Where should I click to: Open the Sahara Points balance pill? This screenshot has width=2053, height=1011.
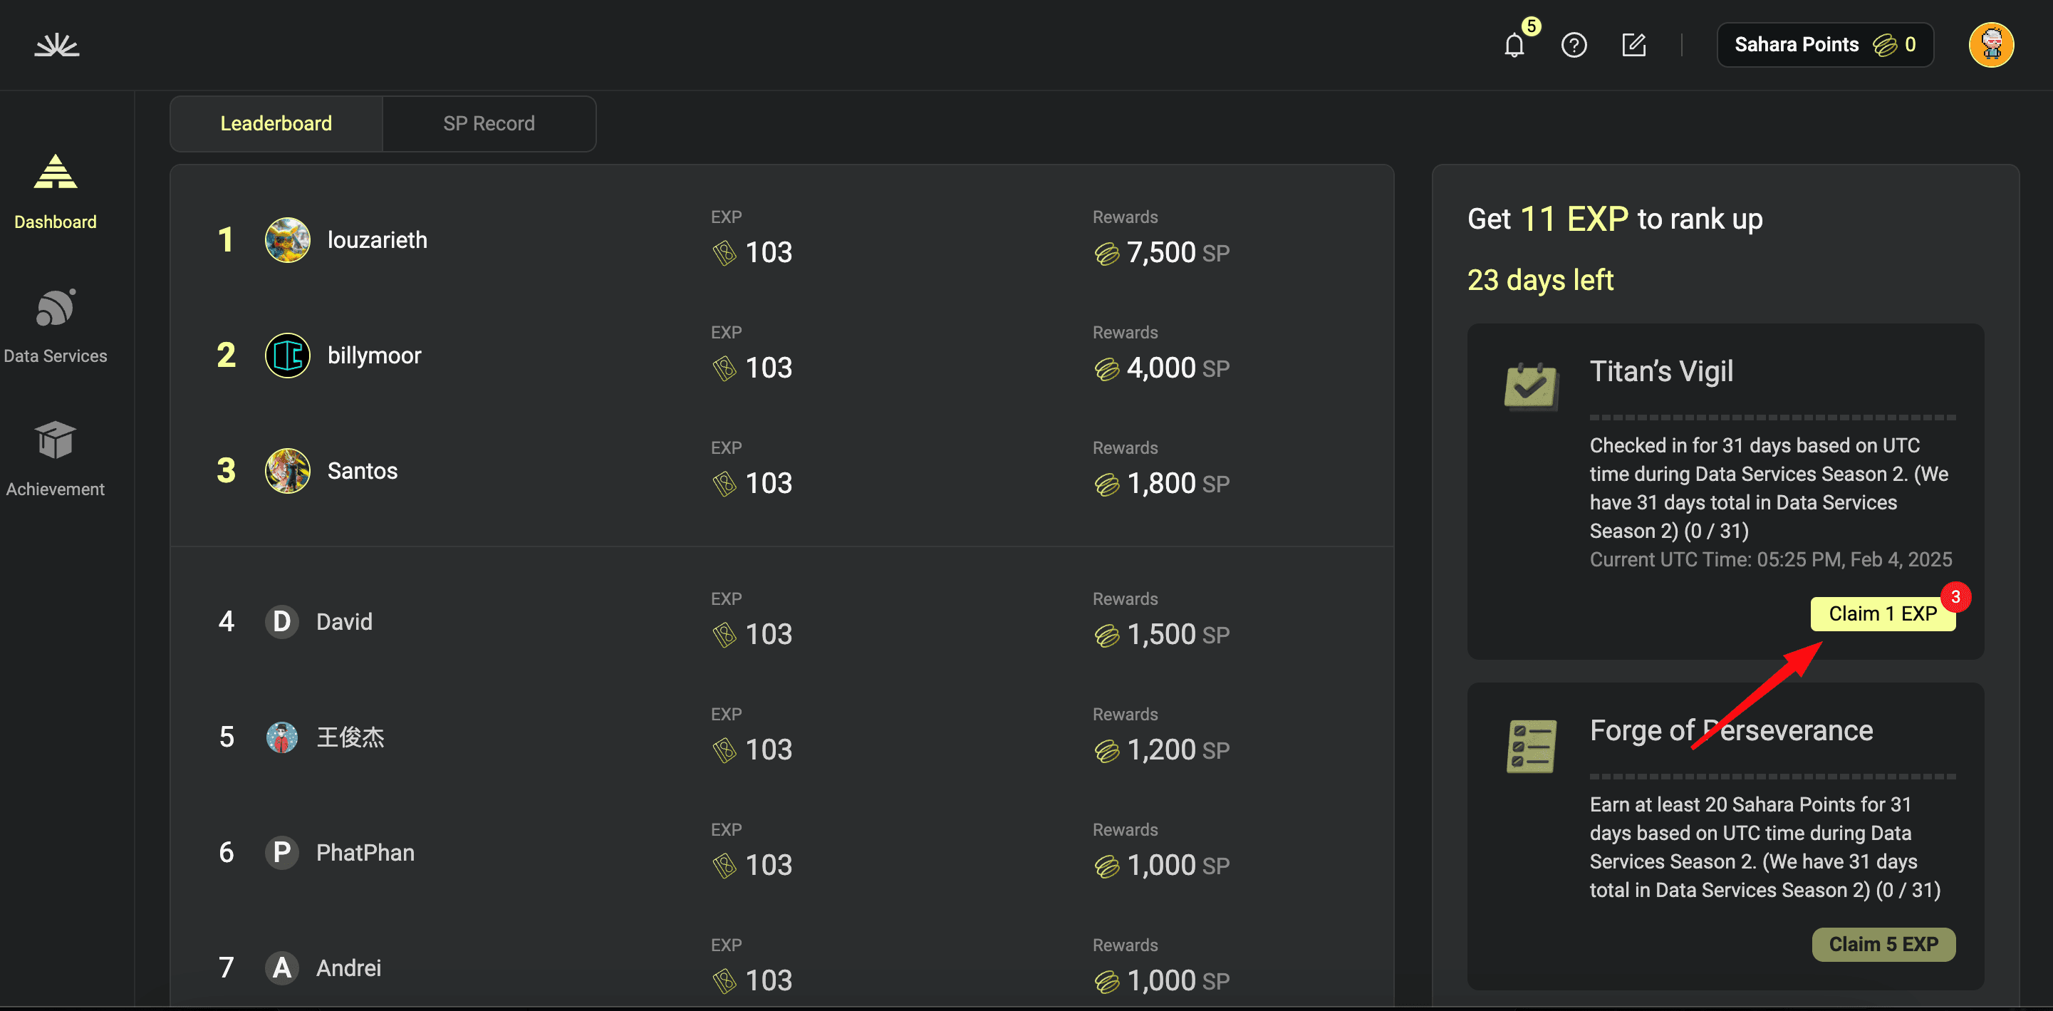1825,45
